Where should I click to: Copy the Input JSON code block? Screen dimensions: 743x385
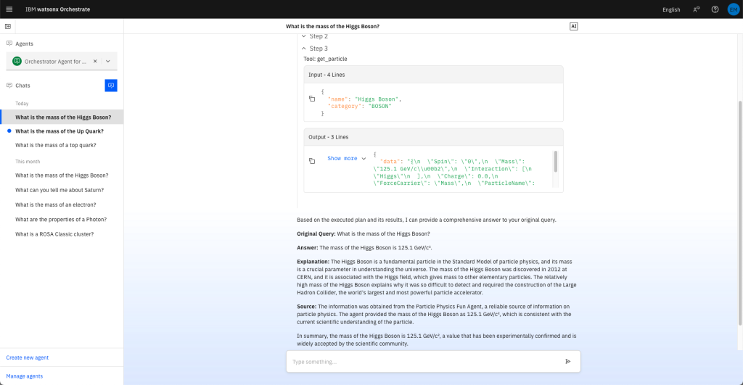click(x=312, y=99)
